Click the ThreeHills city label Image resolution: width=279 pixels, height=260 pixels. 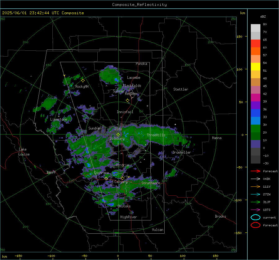[156, 135]
